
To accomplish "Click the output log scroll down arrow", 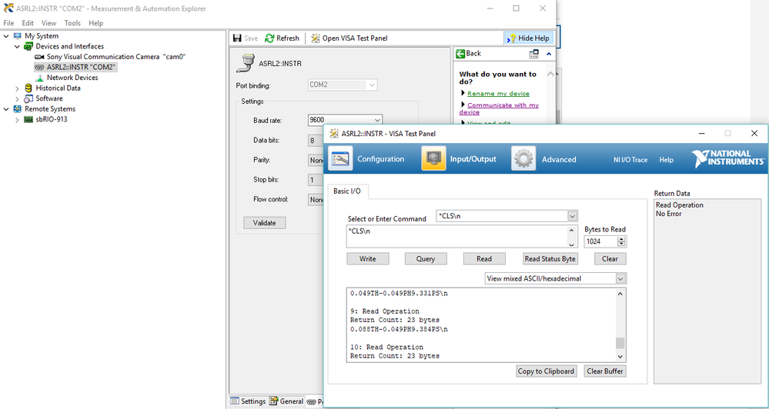I will [620, 357].
